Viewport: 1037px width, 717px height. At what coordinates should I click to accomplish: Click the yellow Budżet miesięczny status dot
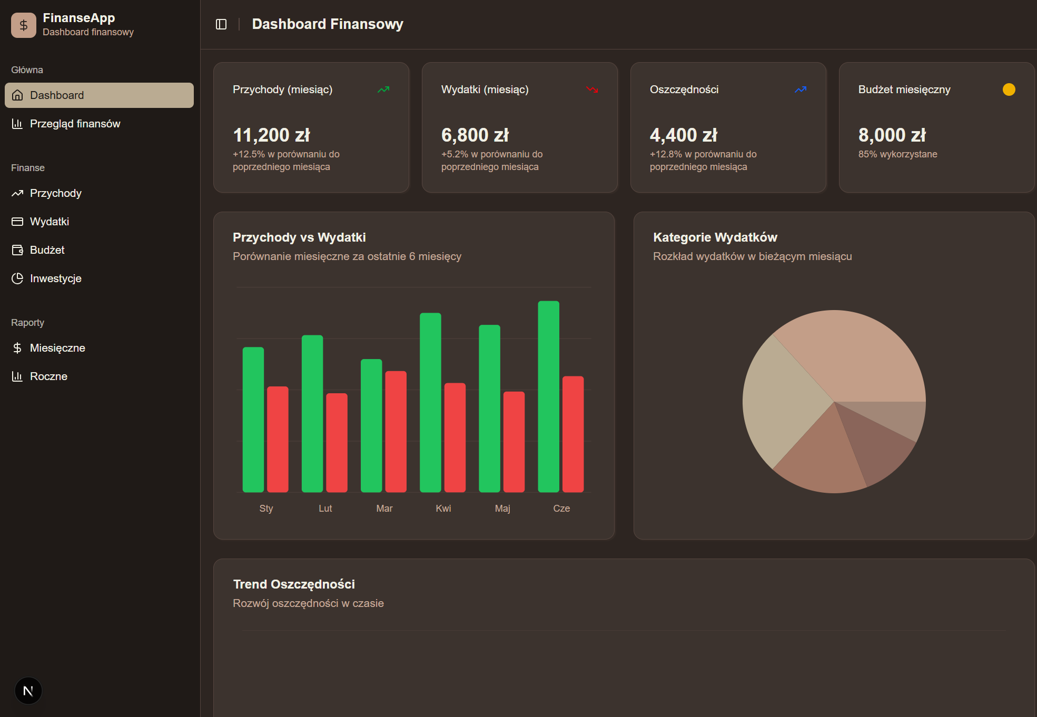click(1009, 89)
